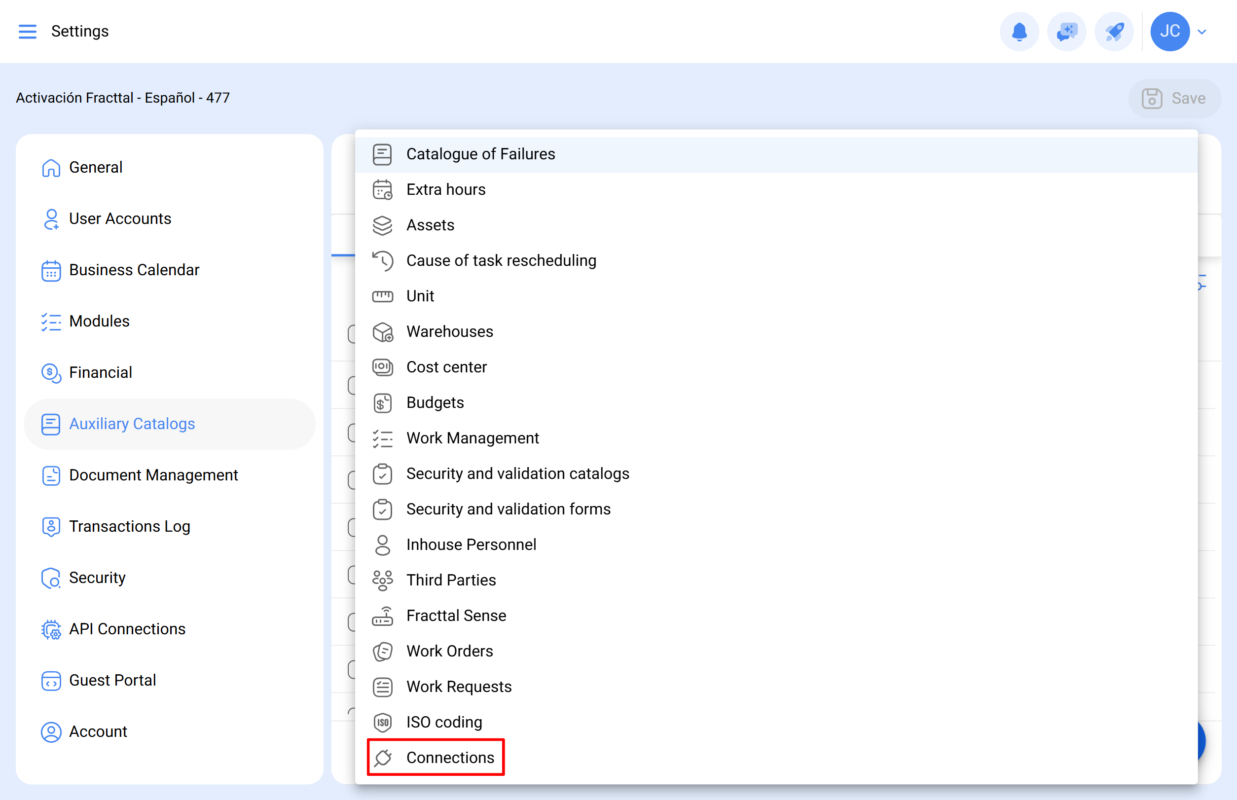
Task: Pick Security and validation forms
Action: tap(508, 509)
